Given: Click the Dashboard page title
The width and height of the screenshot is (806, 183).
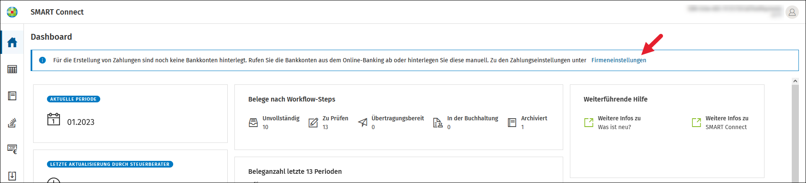Looking at the screenshot, I should [x=51, y=37].
